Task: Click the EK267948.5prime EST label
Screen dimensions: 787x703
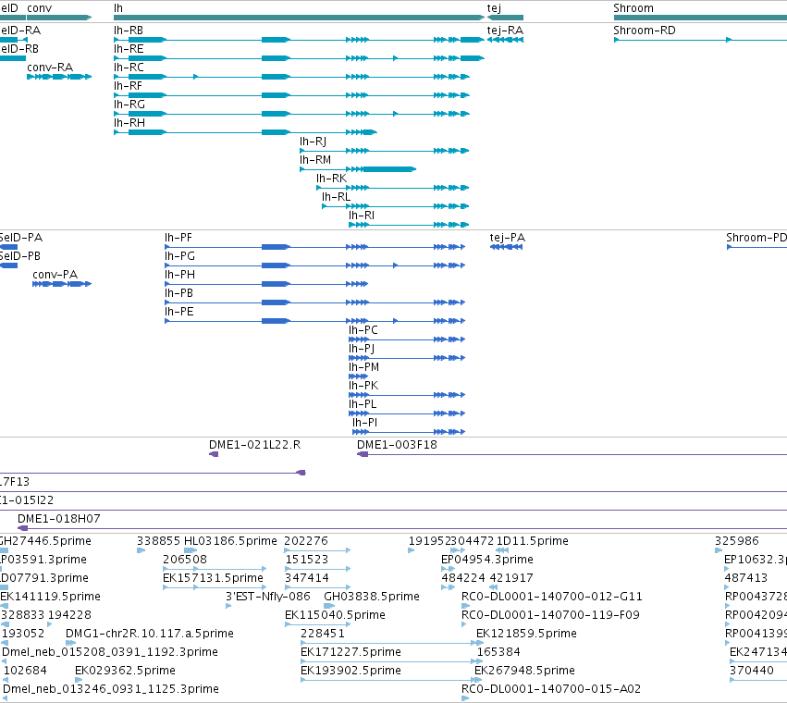Action: point(524,671)
